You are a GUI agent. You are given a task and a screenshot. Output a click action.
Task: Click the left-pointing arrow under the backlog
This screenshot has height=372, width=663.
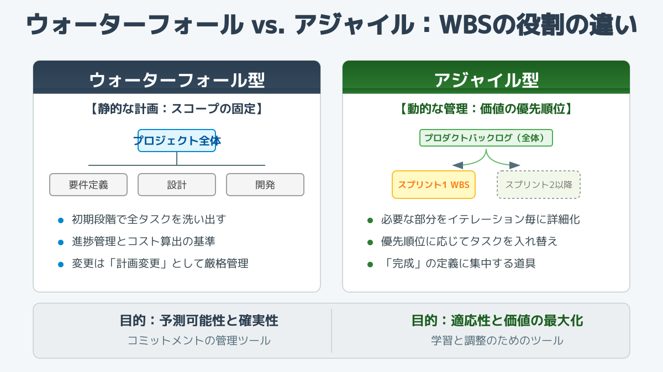[x=457, y=165]
